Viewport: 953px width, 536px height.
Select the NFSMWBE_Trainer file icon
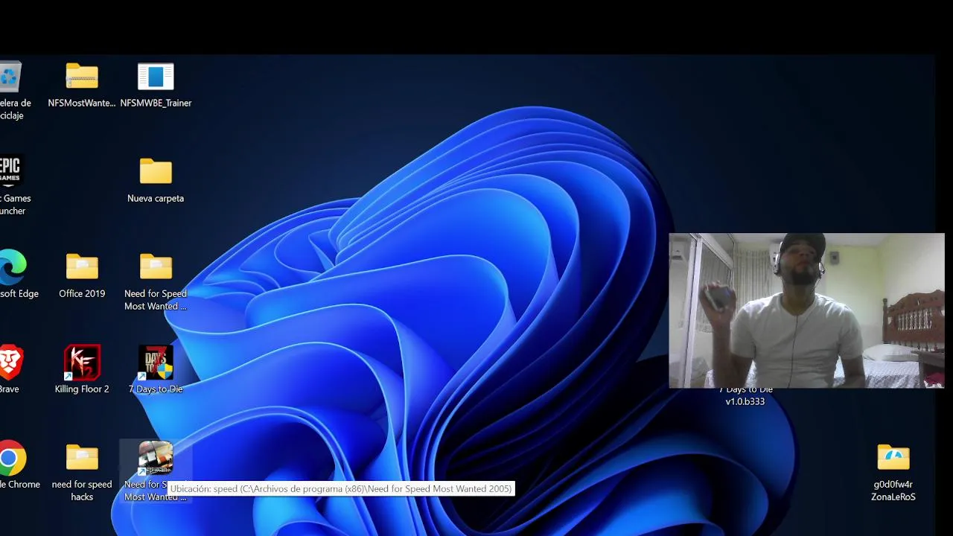coord(156,76)
